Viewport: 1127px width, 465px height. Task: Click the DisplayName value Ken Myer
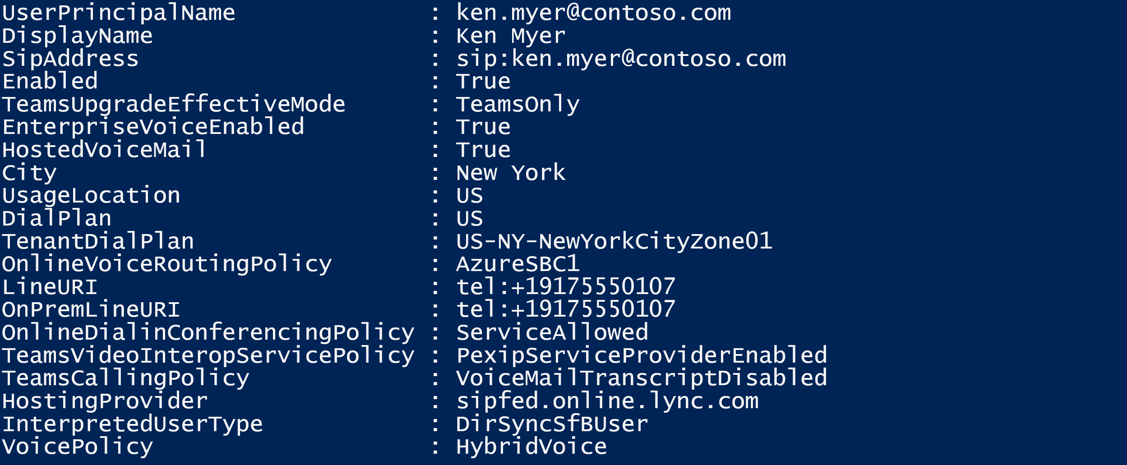[510, 36]
